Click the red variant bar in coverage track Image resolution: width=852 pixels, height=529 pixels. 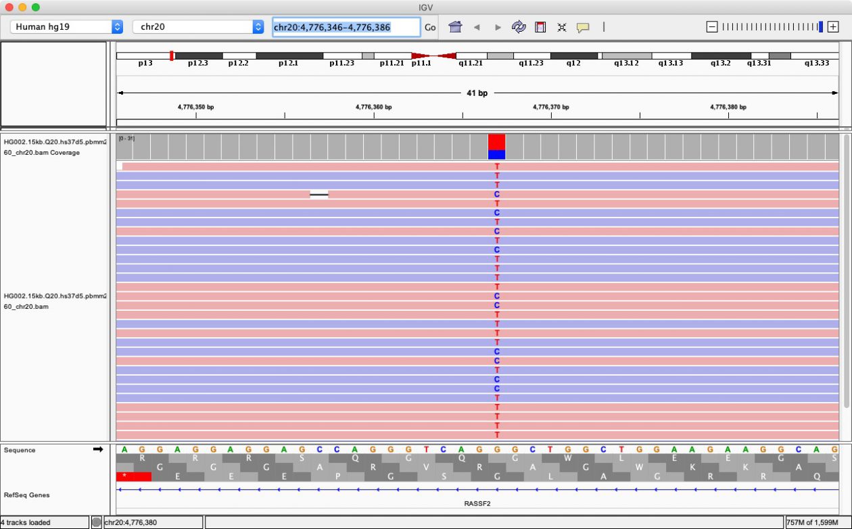(497, 142)
